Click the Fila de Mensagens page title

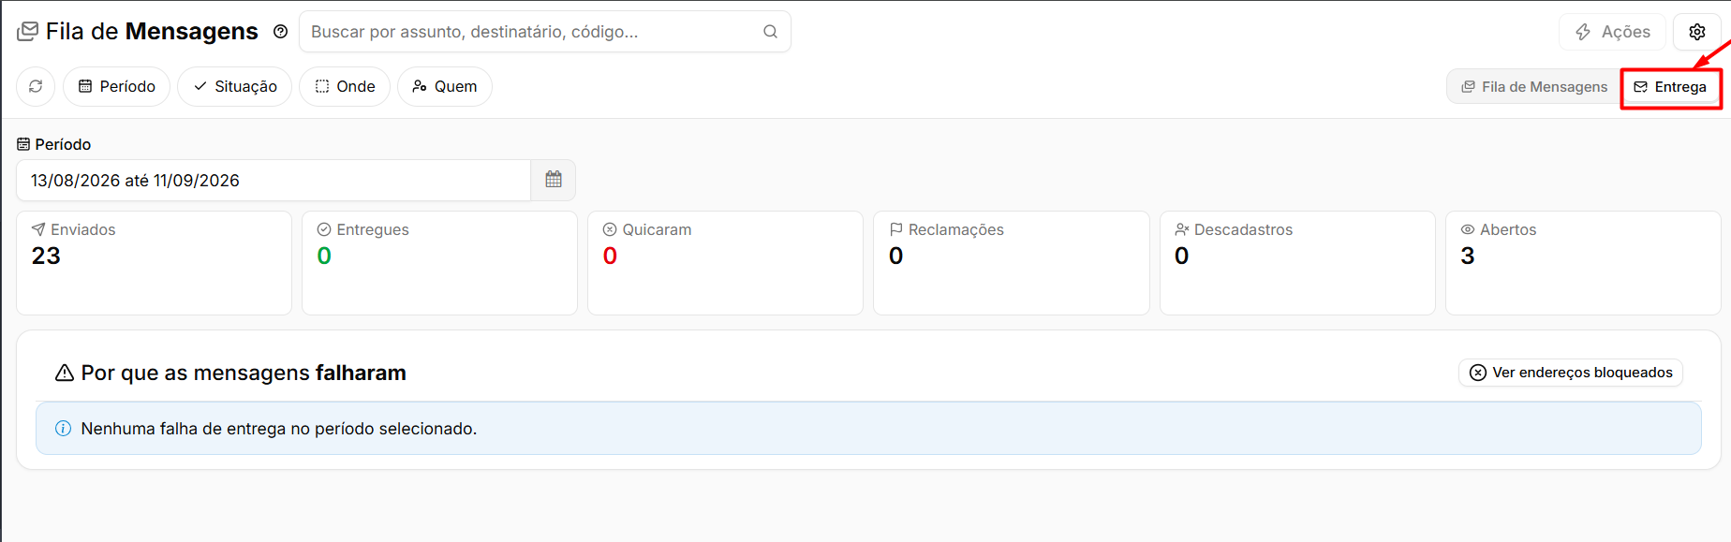click(x=152, y=32)
